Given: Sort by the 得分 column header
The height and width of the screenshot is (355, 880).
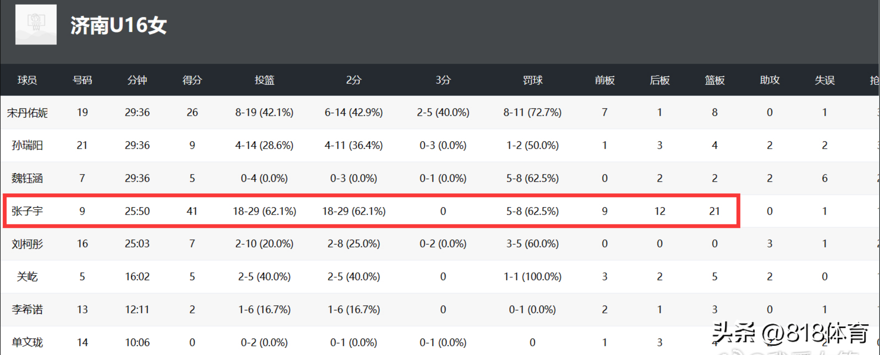Looking at the screenshot, I should pos(192,80).
